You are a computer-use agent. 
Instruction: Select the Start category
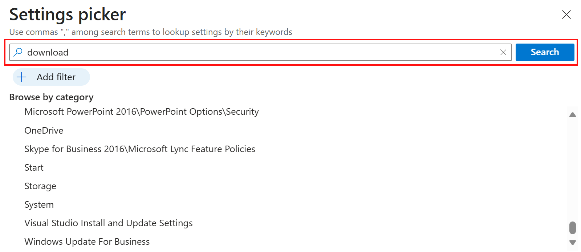34,167
